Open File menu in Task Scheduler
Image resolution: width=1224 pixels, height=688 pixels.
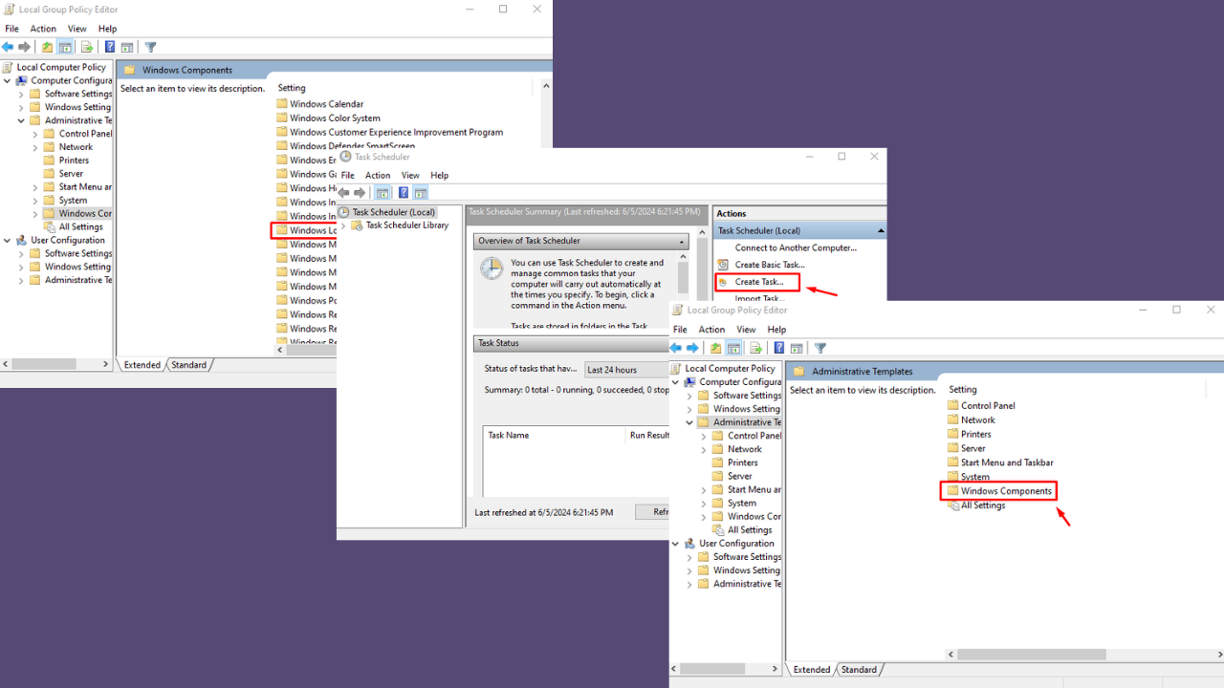tap(348, 175)
